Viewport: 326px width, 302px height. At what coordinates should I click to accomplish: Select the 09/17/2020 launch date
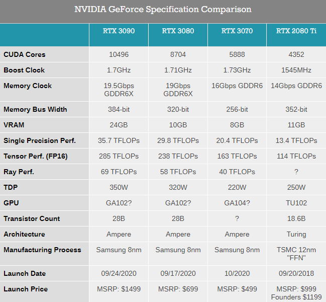(178, 273)
